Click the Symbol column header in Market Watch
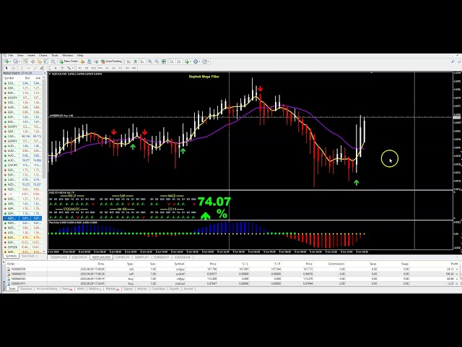Screen dimensions: 462x347 coord(9,78)
